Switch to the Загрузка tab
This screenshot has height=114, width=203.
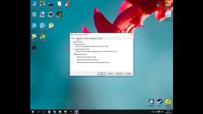(x=79, y=39)
